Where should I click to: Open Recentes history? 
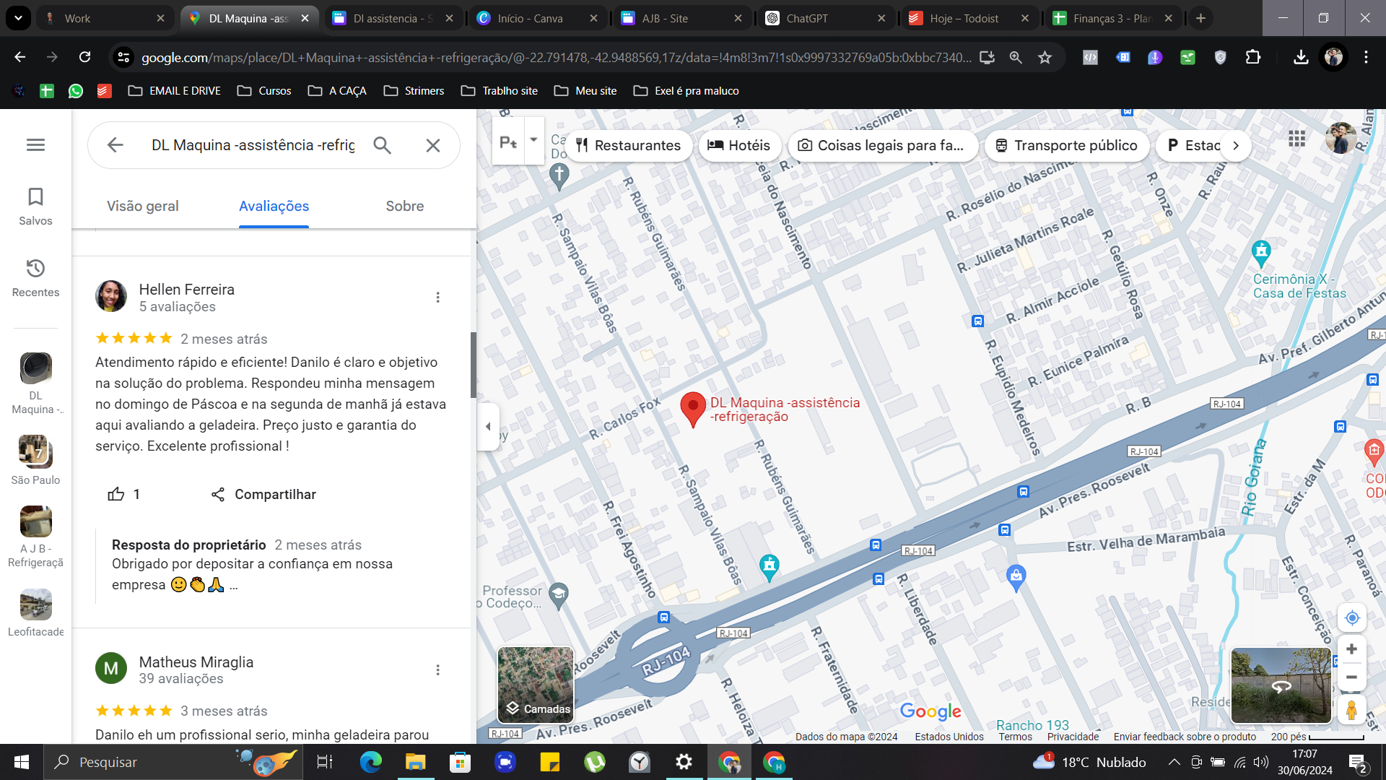point(35,278)
